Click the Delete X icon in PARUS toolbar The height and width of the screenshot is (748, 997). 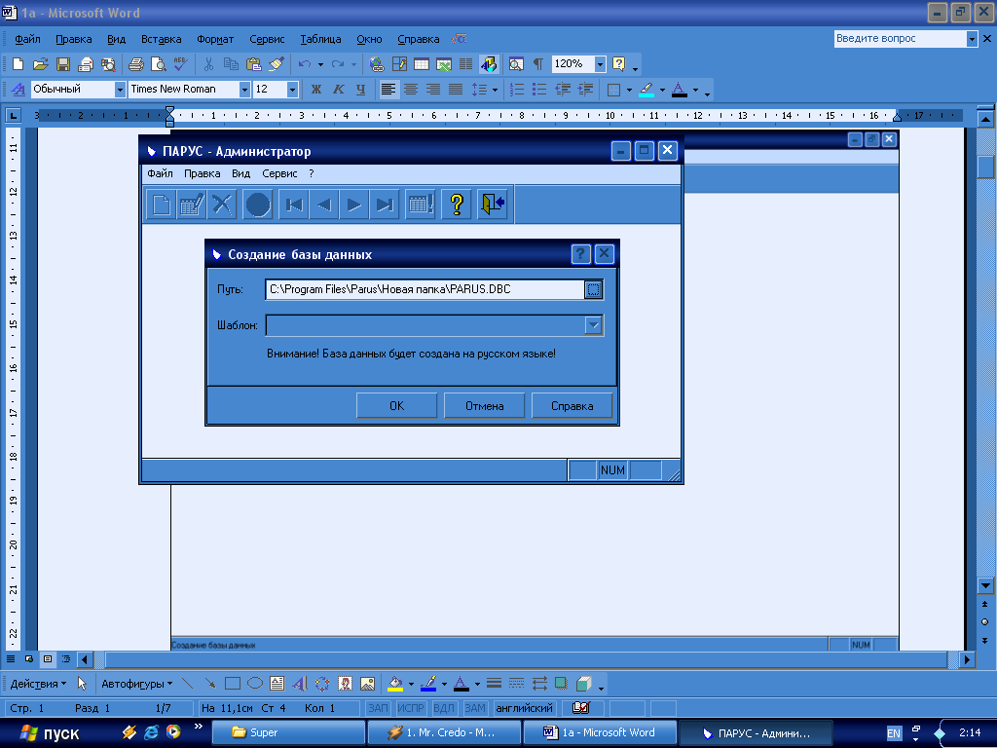[x=222, y=205]
